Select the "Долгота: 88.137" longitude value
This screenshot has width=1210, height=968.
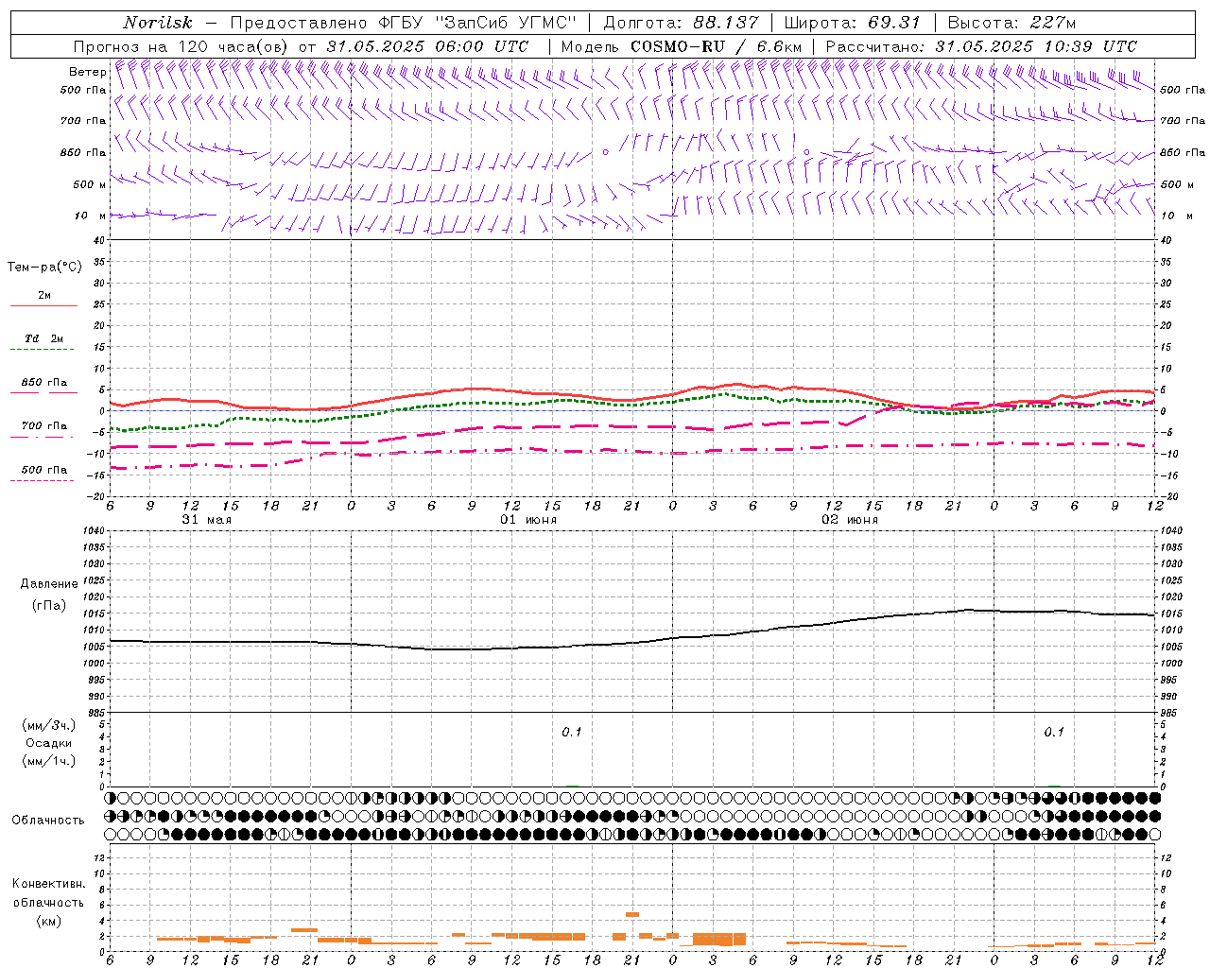(x=681, y=23)
